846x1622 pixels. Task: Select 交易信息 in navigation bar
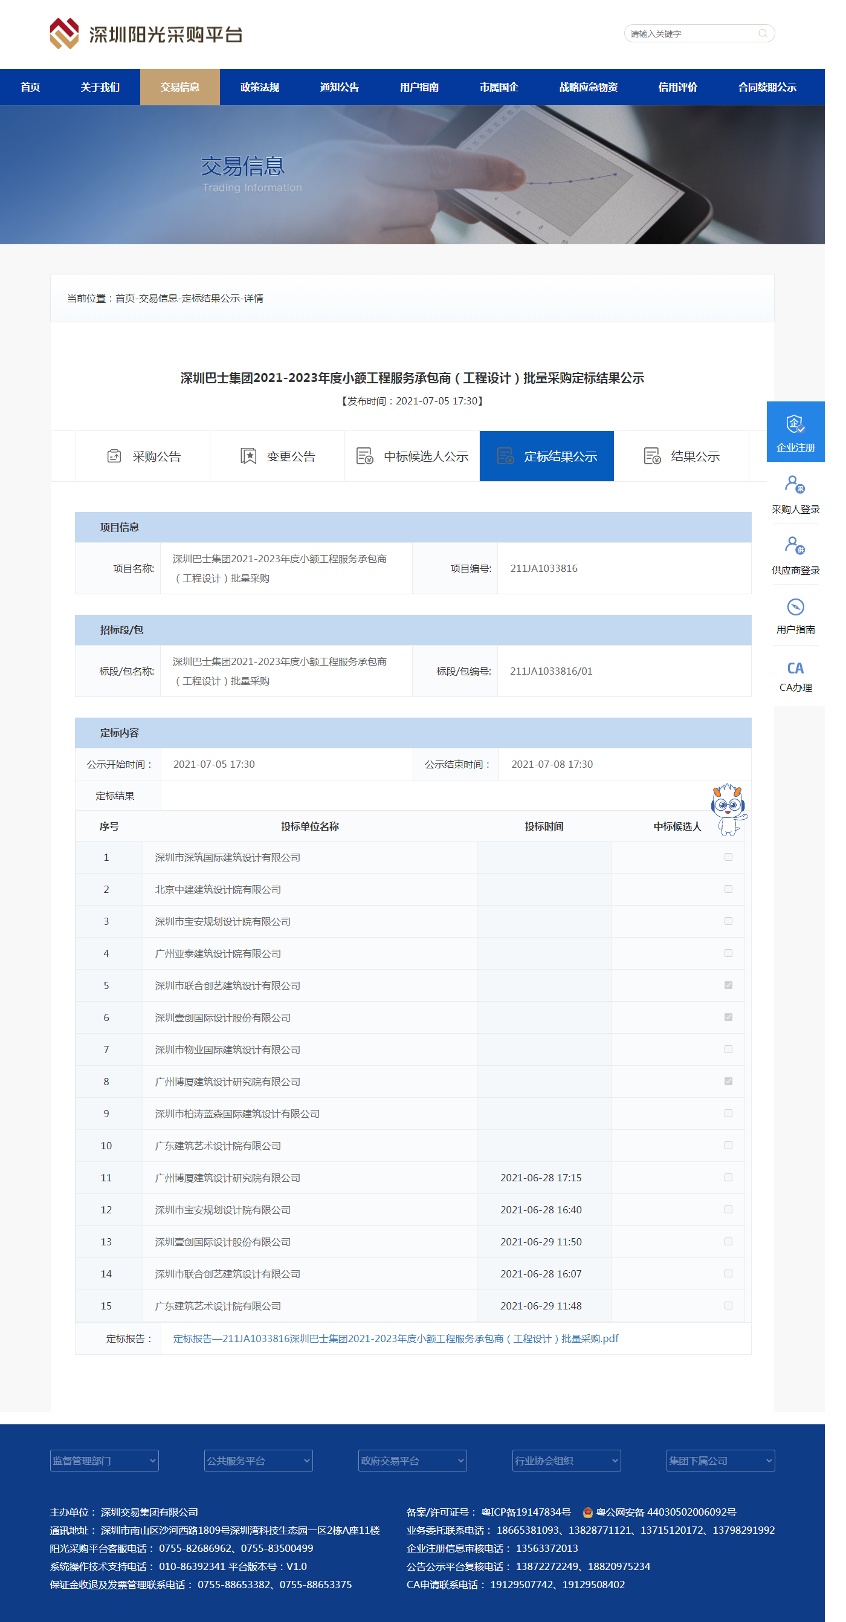180,87
